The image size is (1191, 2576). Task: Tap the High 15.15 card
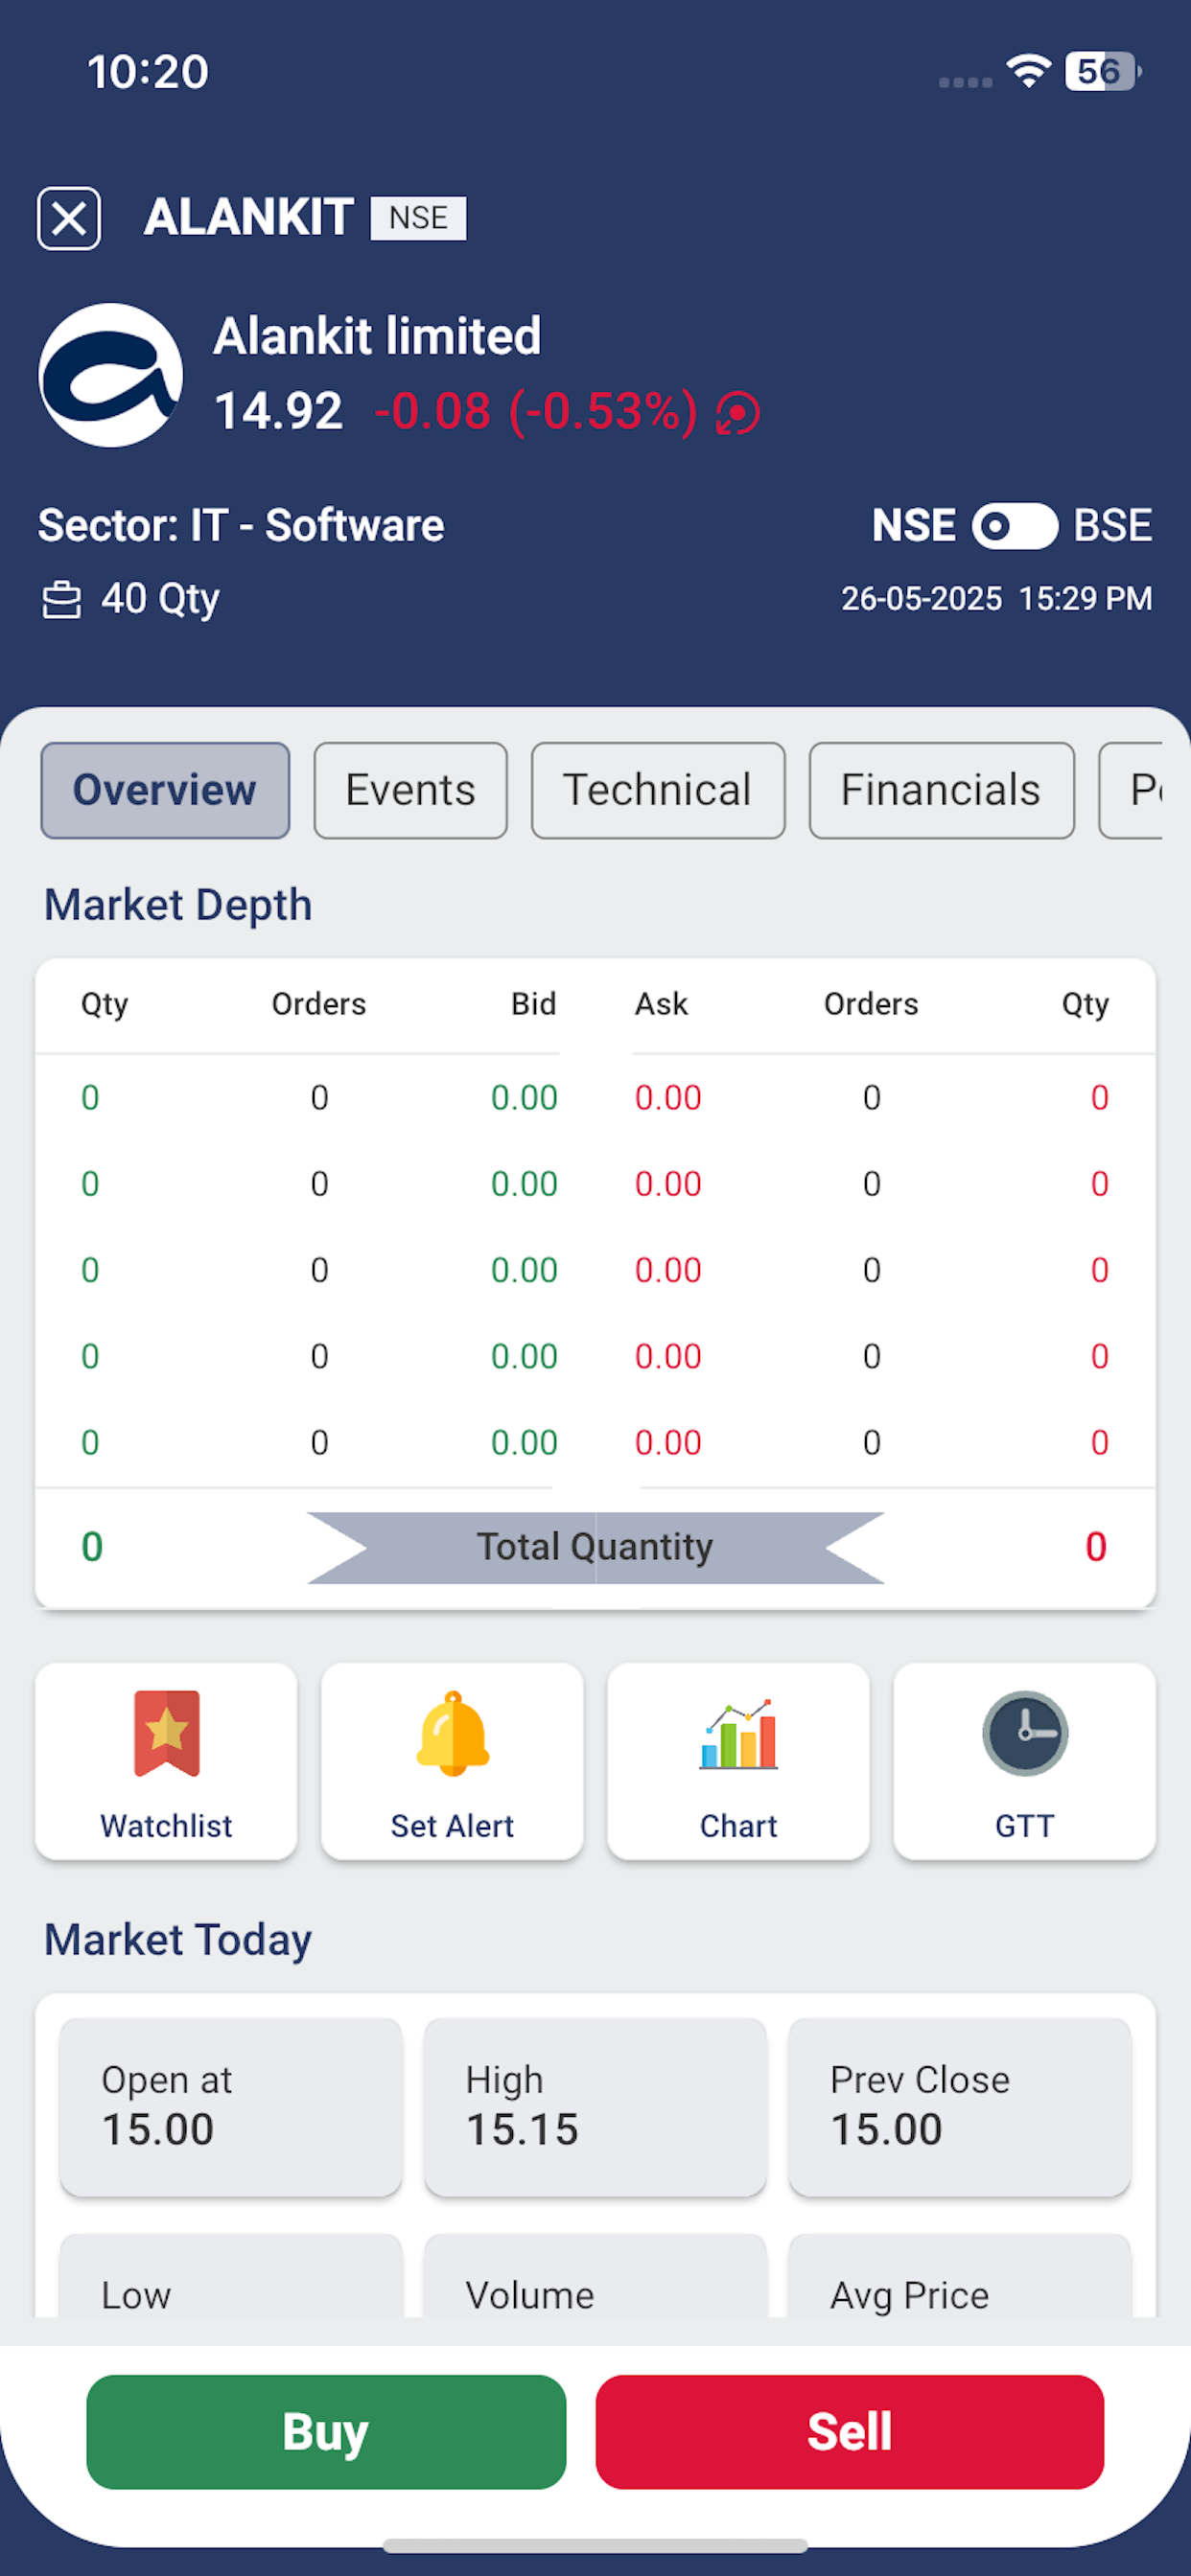pyautogui.click(x=595, y=2107)
